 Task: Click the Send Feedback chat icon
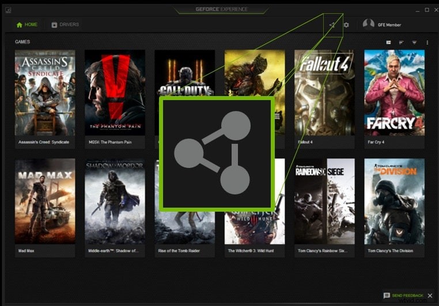click(x=387, y=296)
